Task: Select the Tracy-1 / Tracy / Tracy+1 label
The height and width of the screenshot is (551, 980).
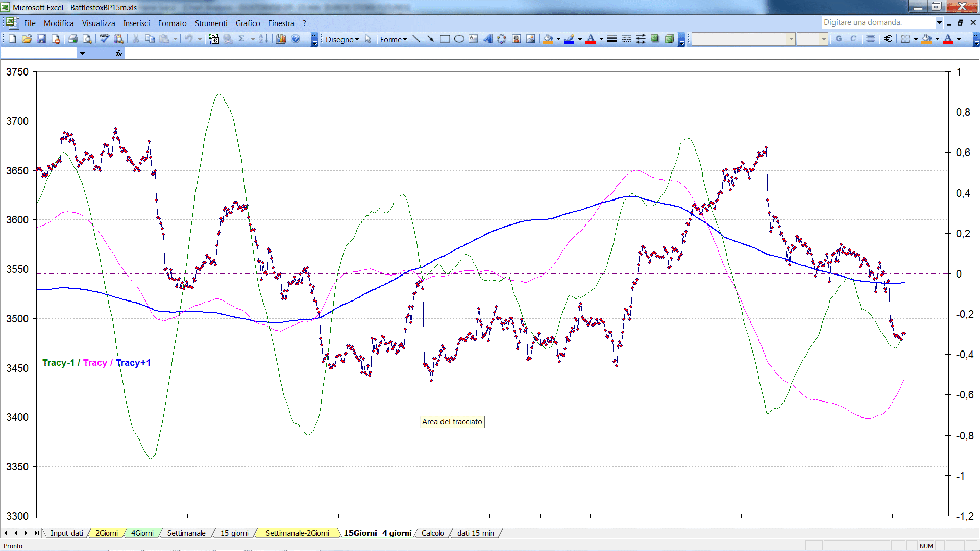Action: (96, 363)
